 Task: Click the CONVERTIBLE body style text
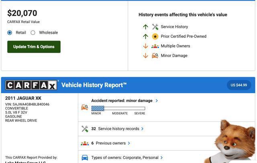click(16, 108)
